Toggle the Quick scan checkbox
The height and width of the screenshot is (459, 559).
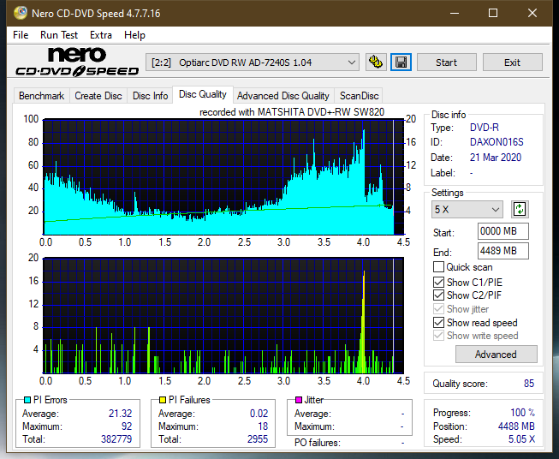(x=438, y=267)
